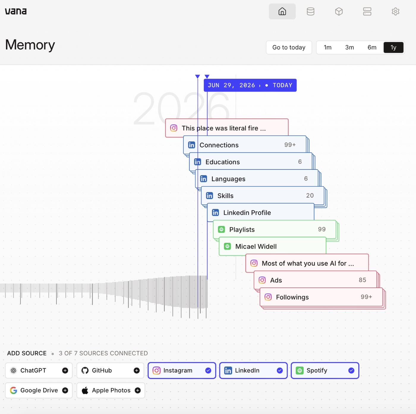Image resolution: width=416 pixels, height=414 pixels.
Task: Click the Vana logo
Action: click(x=16, y=11)
